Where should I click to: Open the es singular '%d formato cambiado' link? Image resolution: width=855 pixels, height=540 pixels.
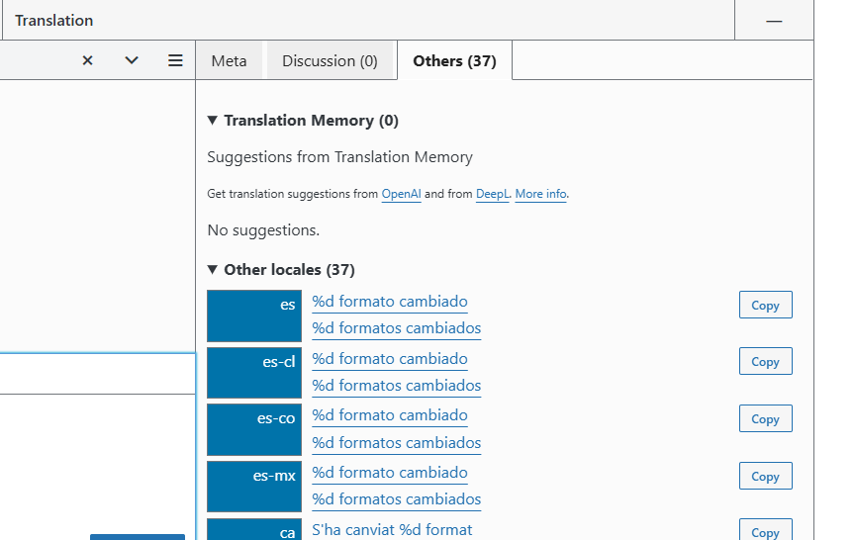390,302
